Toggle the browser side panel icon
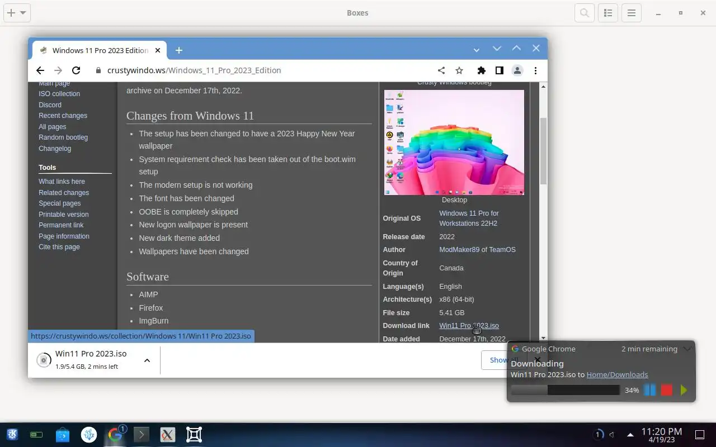Image resolution: width=716 pixels, height=447 pixels. tap(499, 70)
